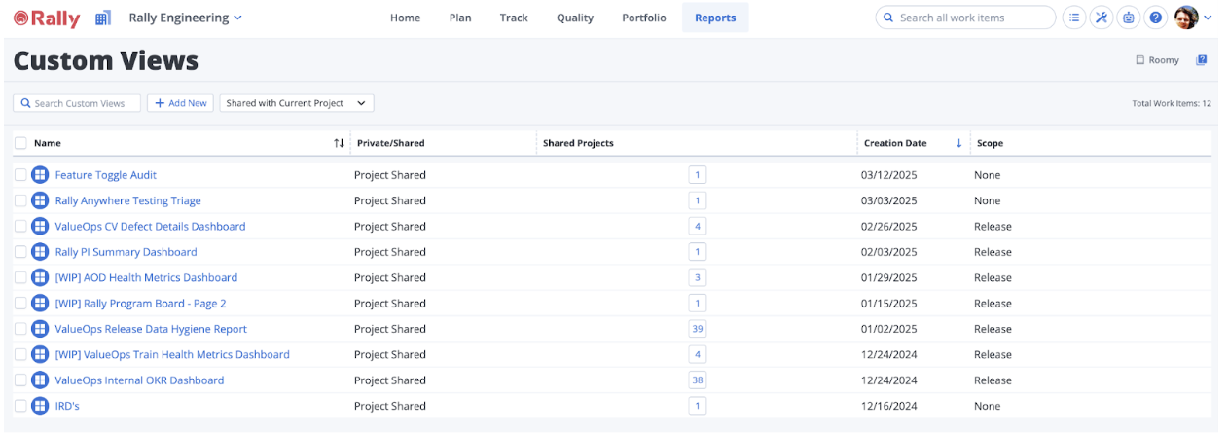The image size is (1228, 434).
Task: Click the Feature Toggle Audit view icon
Action: click(40, 175)
